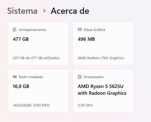Open the RAM instalada card

(x=38, y=91)
